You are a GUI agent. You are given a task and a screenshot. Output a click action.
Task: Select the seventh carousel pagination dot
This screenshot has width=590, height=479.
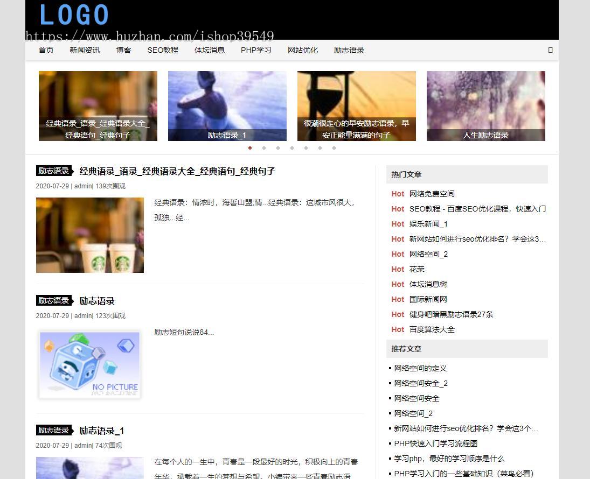pyautogui.click(x=334, y=148)
